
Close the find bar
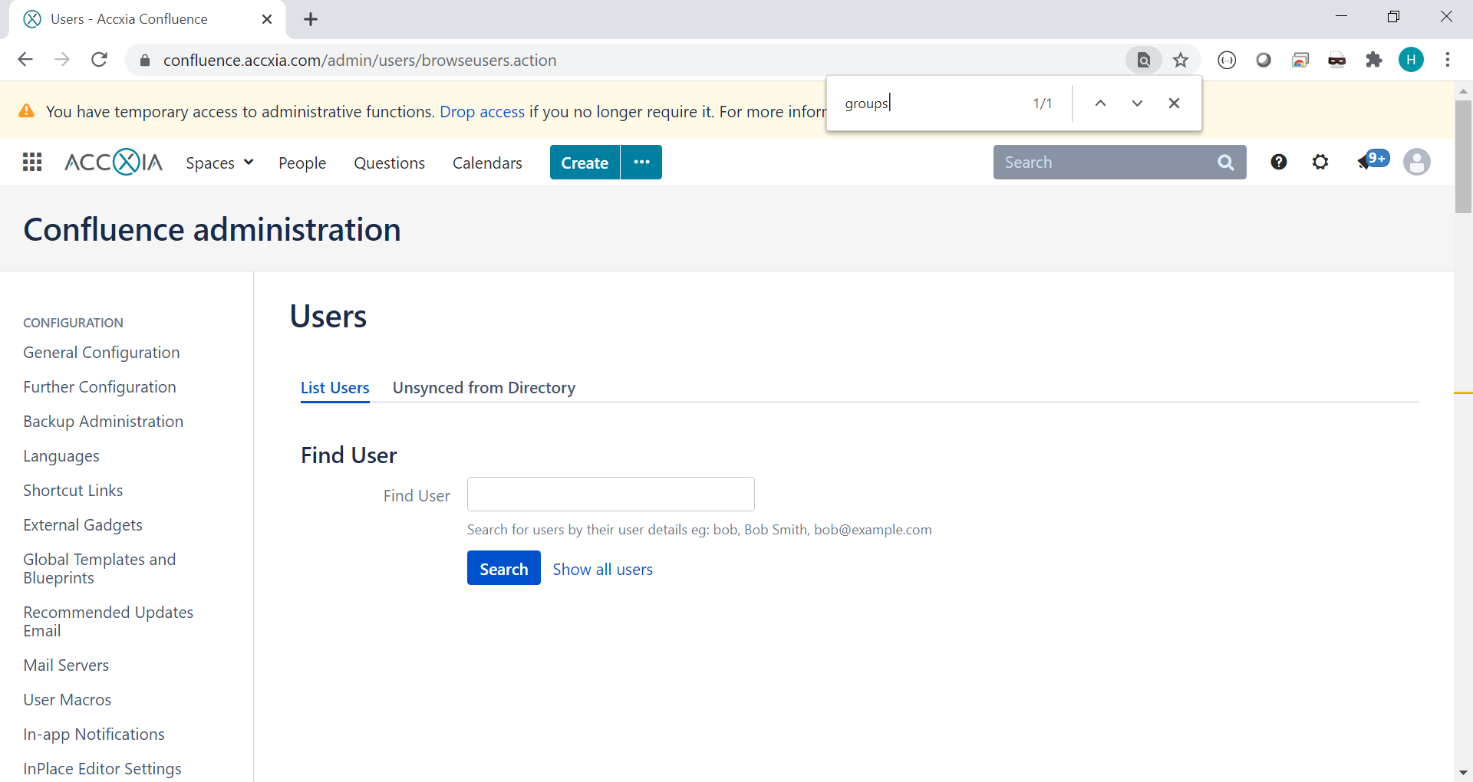1174,103
